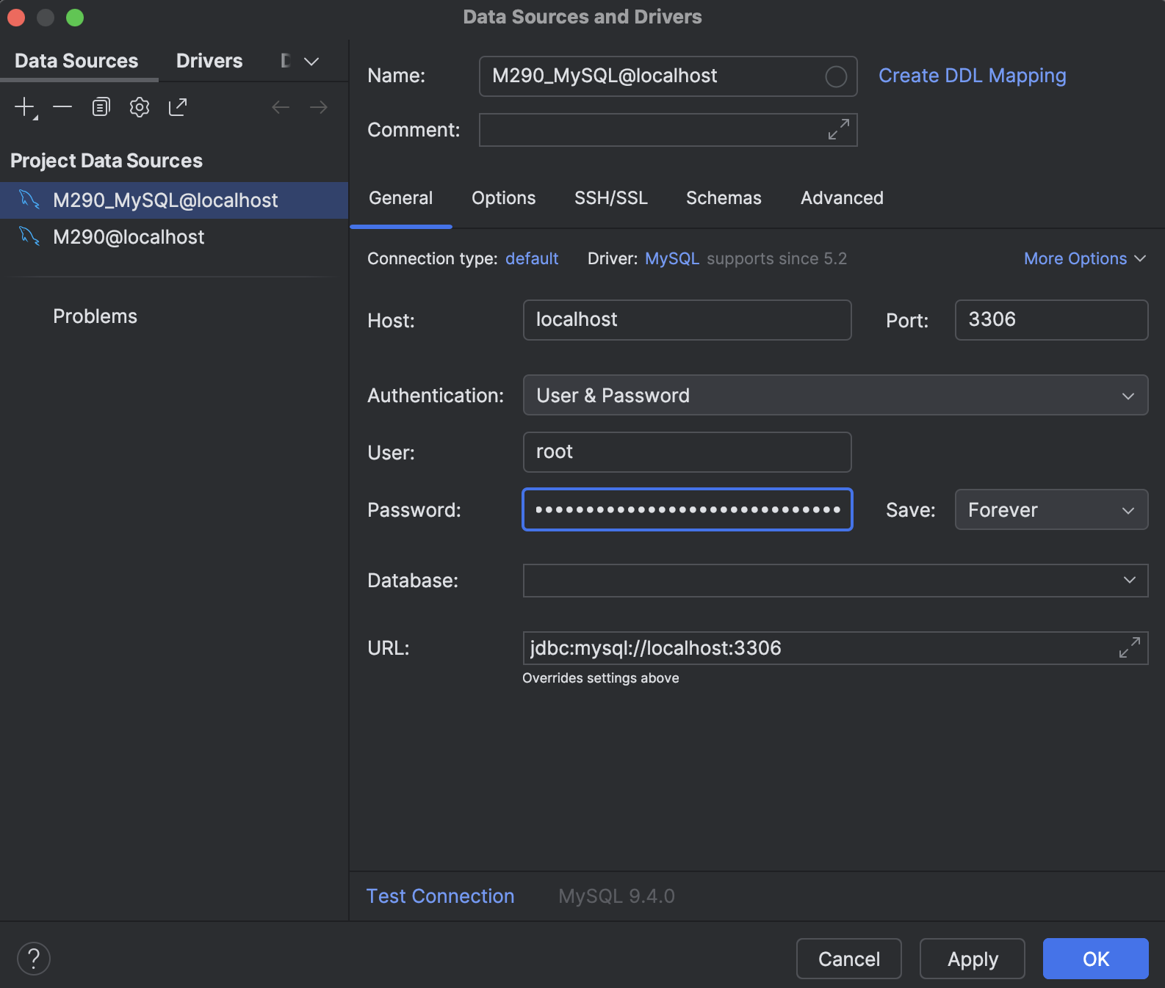Image resolution: width=1165 pixels, height=988 pixels.
Task: Expand More Options menu
Action: click(1085, 258)
